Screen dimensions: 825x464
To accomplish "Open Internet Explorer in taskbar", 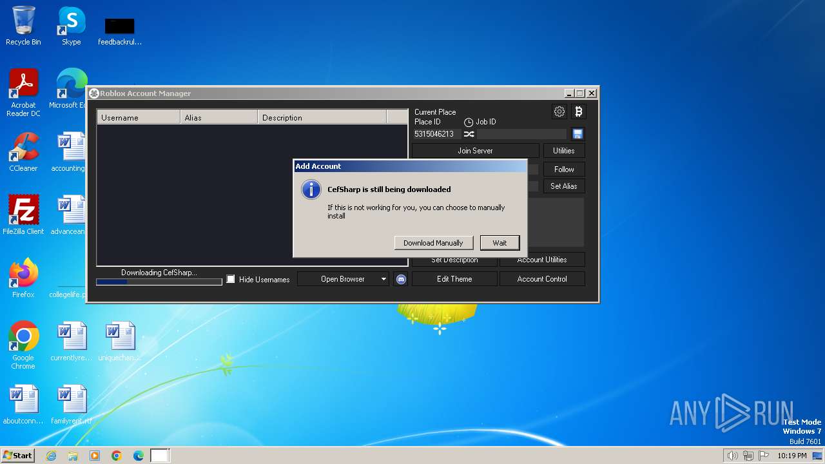I will [x=51, y=456].
